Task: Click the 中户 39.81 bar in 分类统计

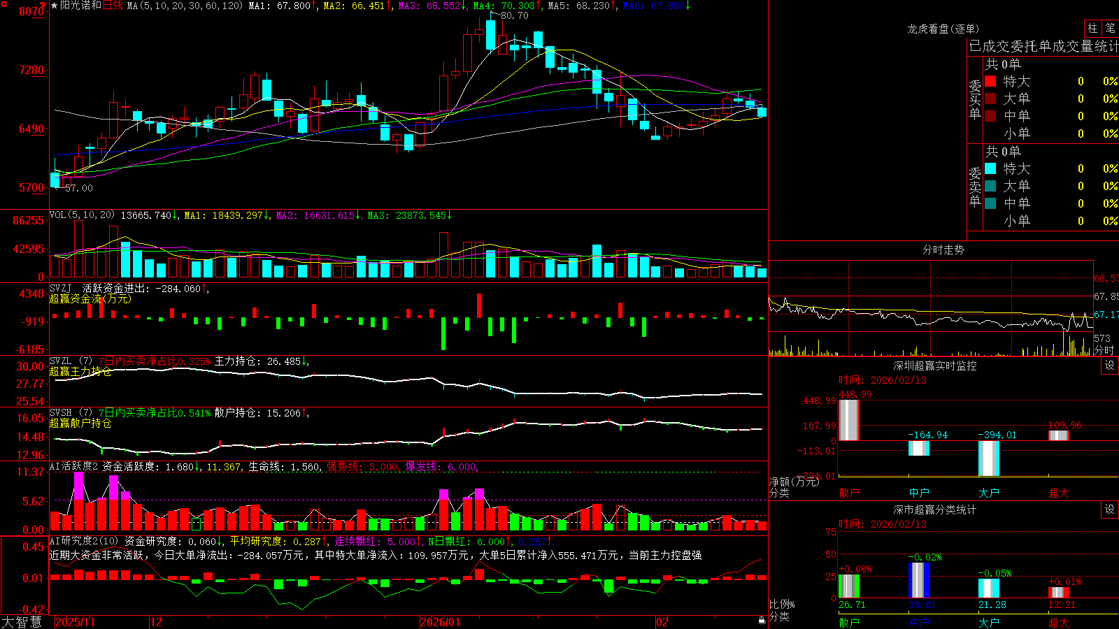Action: pos(918,580)
